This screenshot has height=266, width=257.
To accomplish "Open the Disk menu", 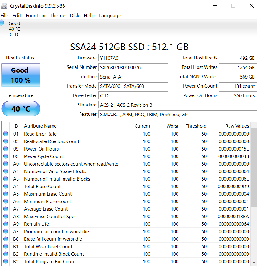I will (x=75, y=16).
